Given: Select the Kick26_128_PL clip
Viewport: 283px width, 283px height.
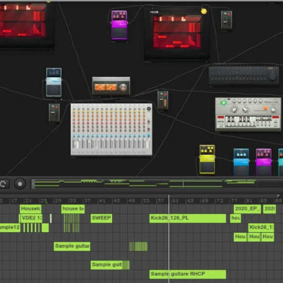Looking at the screenshot, I should pyautogui.click(x=188, y=218).
